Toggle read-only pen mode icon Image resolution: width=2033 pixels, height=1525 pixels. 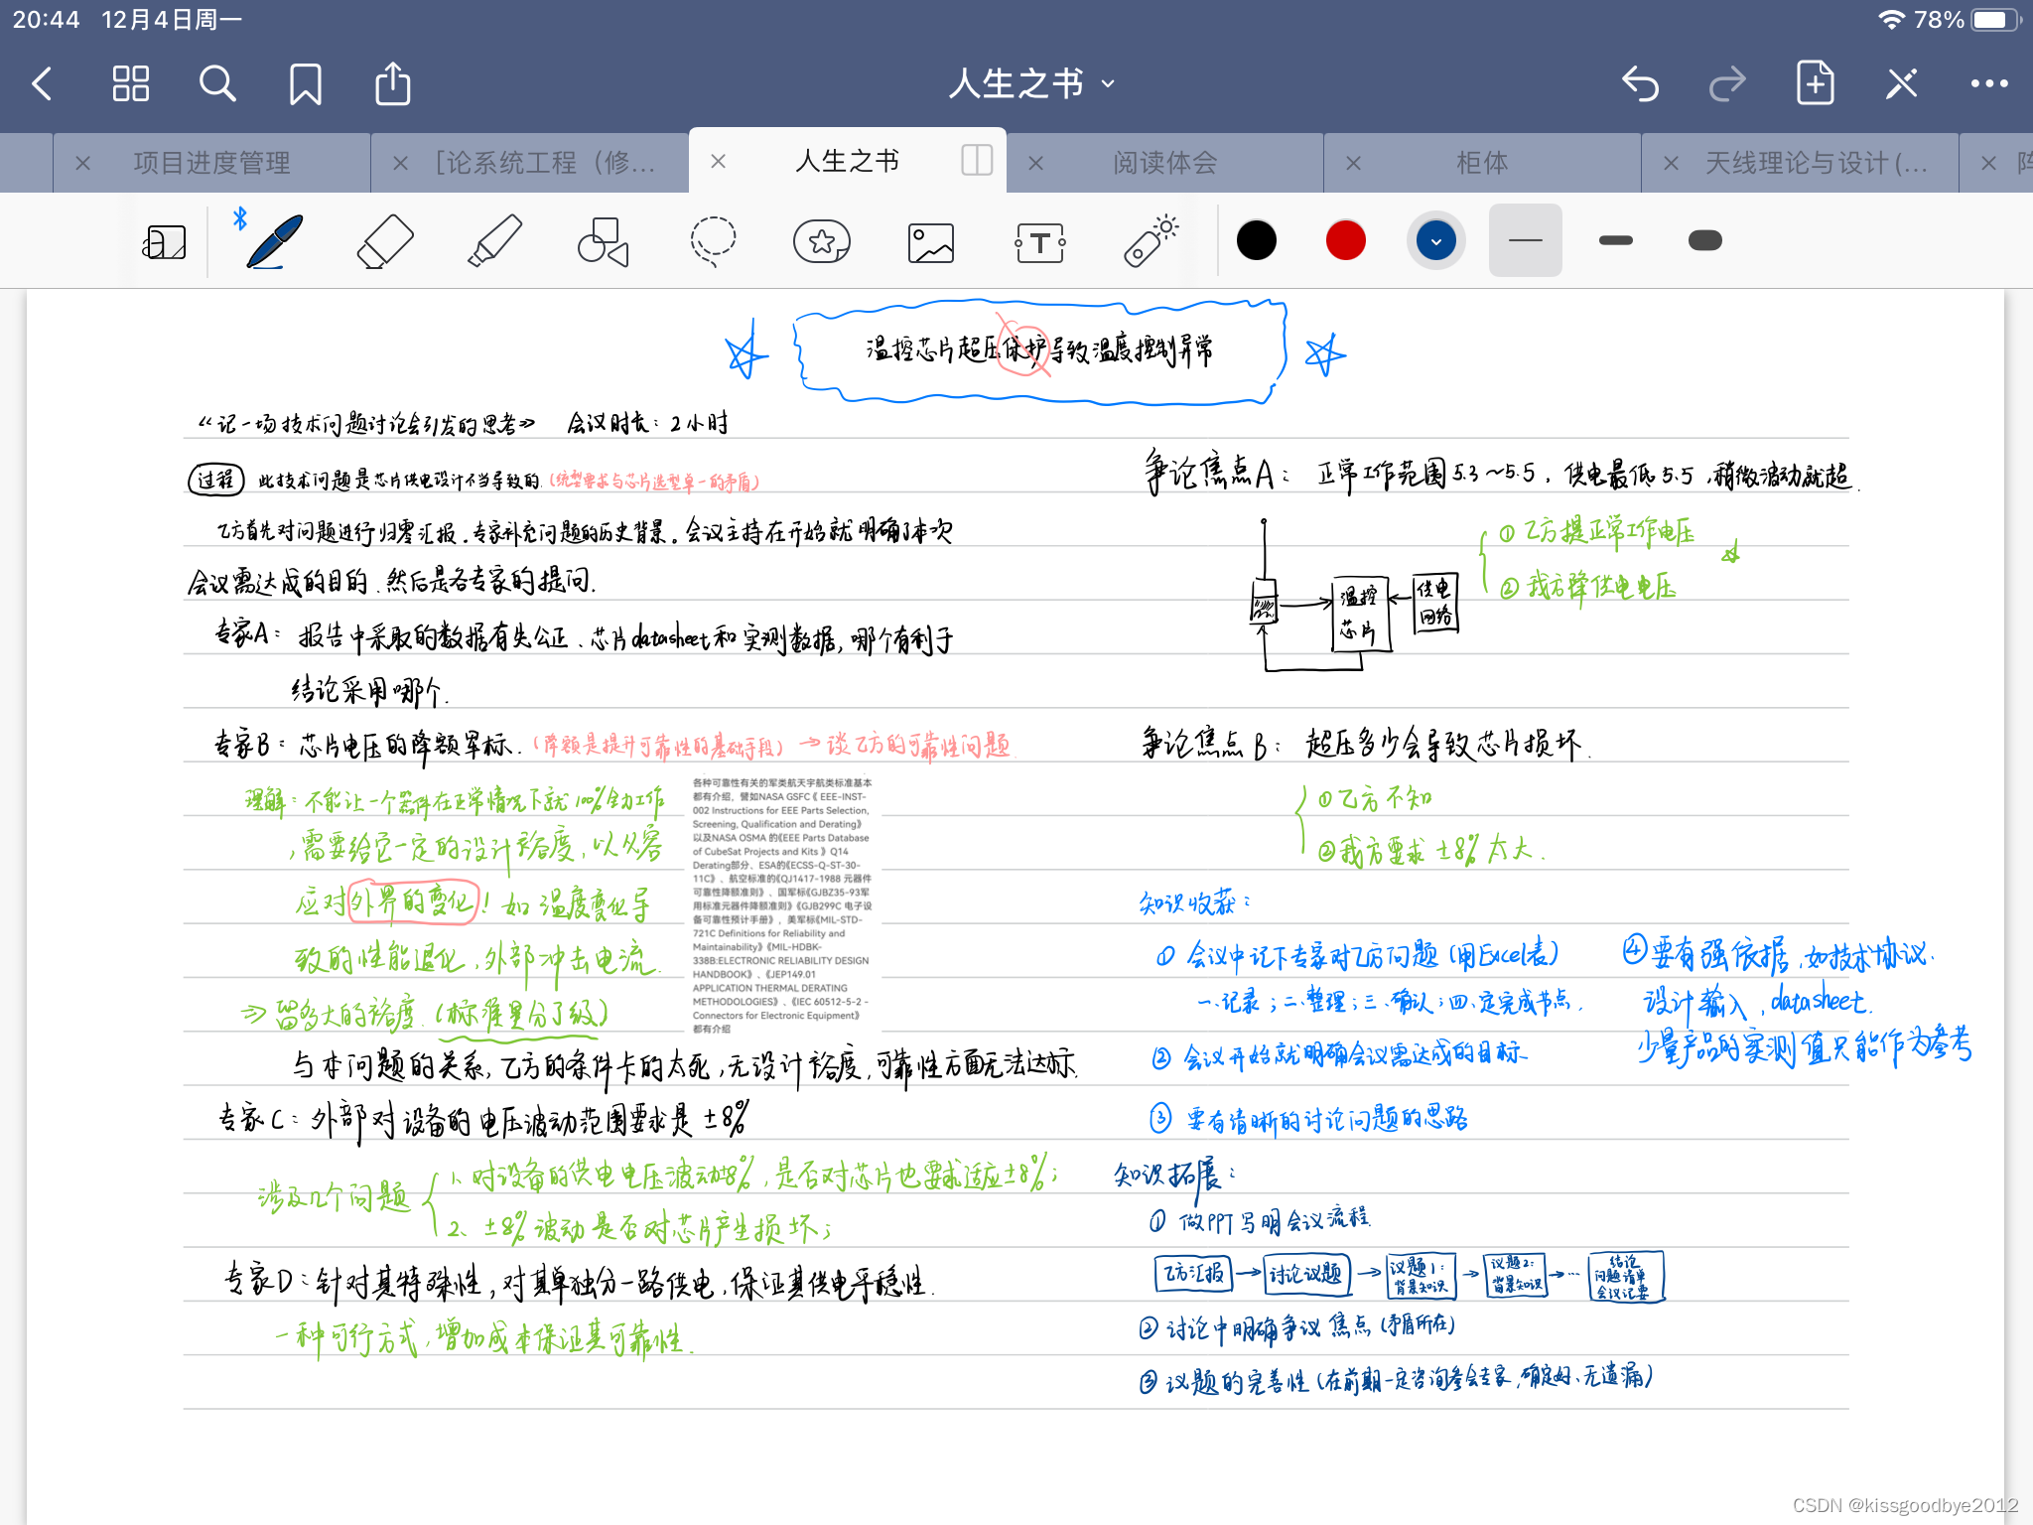click(1901, 84)
